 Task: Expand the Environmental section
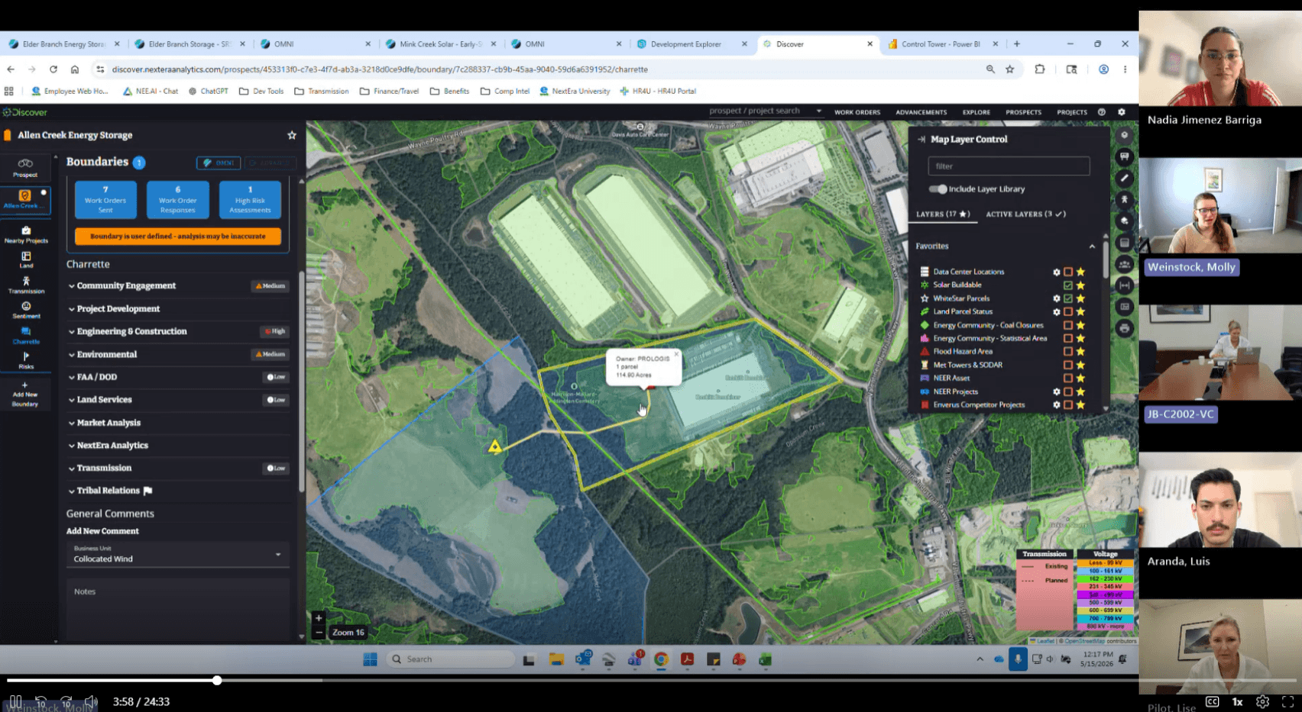[x=178, y=354]
